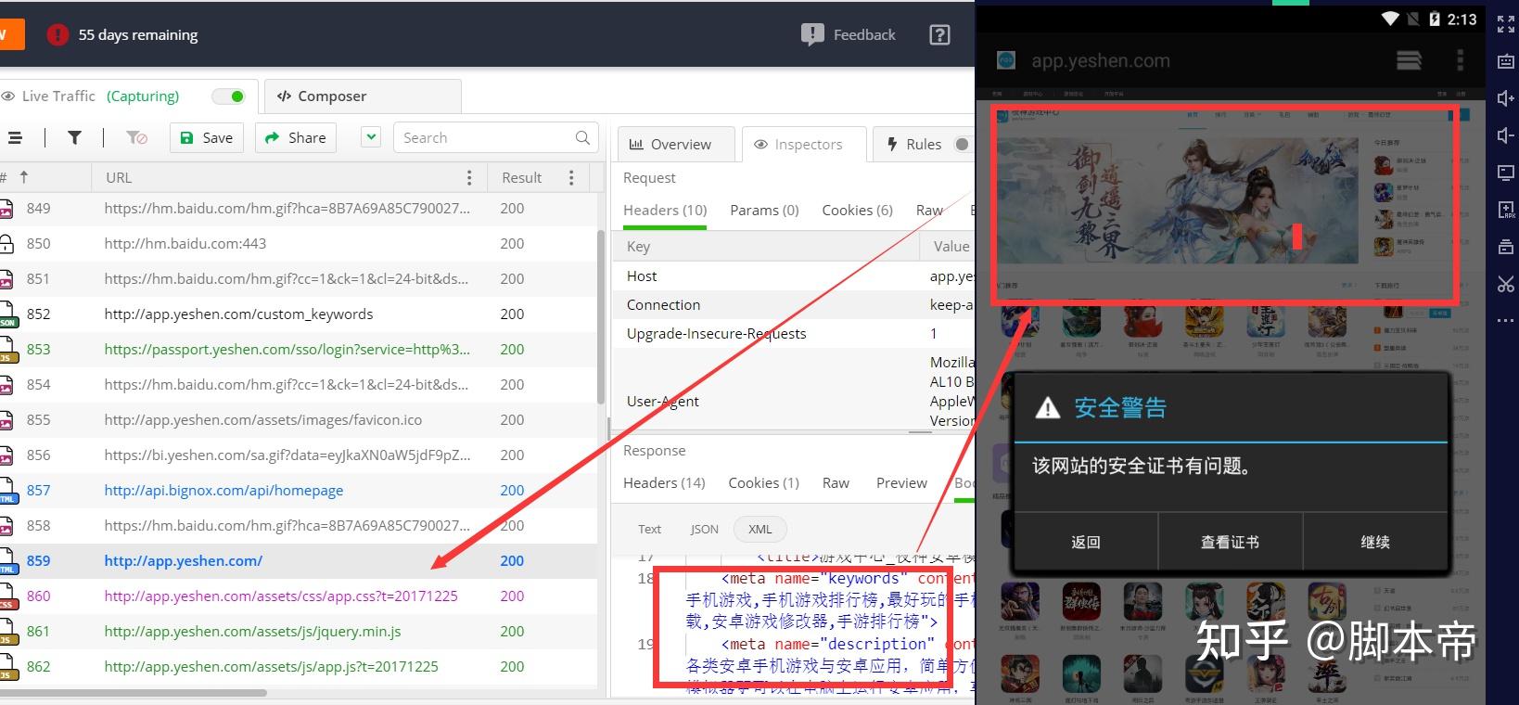Screen dimensions: 1519x705
Task: Select the response Preview tab
Action: tap(901, 483)
